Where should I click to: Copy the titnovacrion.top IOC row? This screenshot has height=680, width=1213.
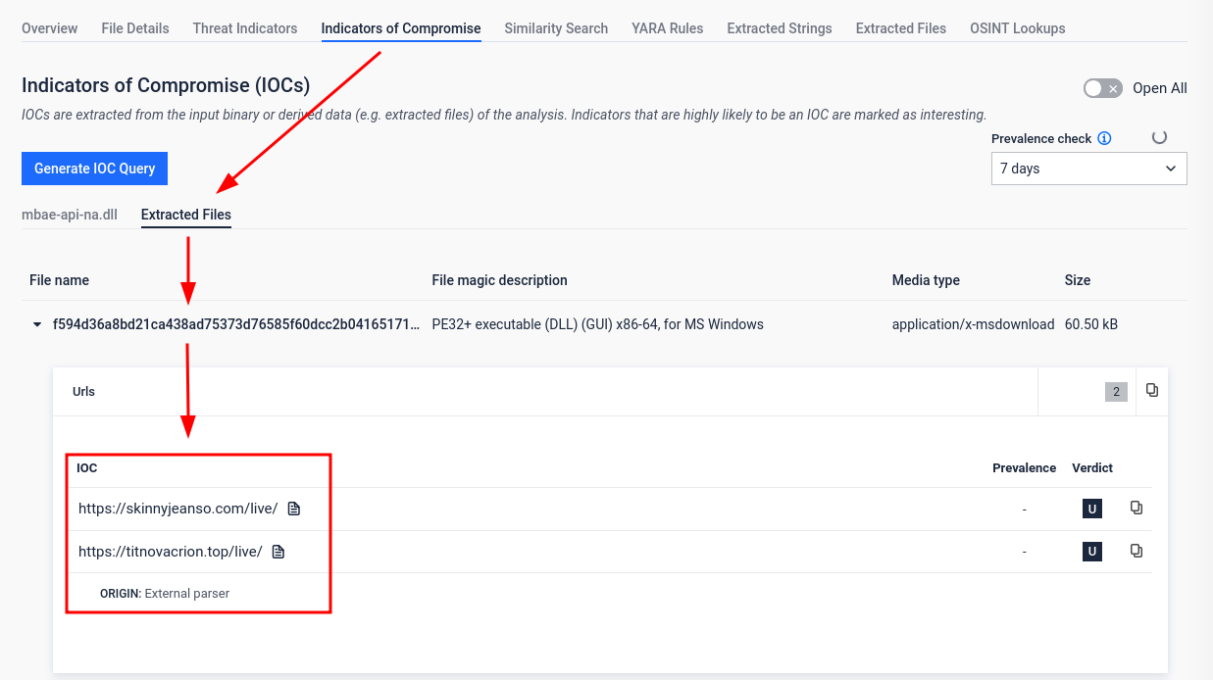[1137, 551]
